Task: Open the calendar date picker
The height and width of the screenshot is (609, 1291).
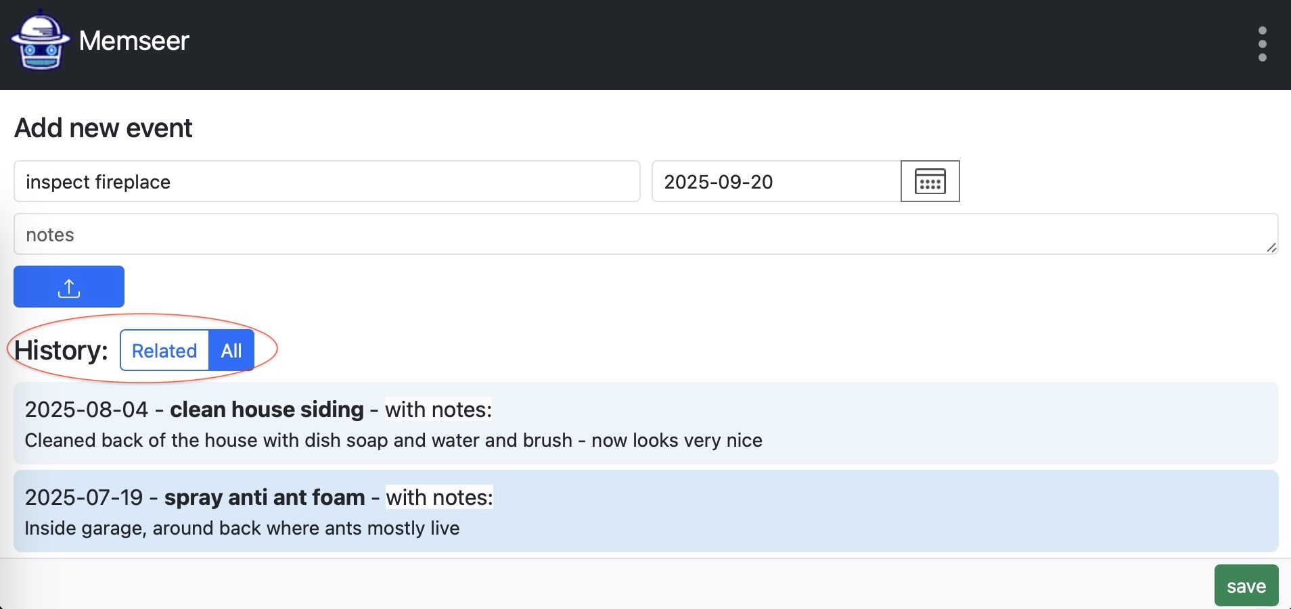Action: pyautogui.click(x=930, y=181)
